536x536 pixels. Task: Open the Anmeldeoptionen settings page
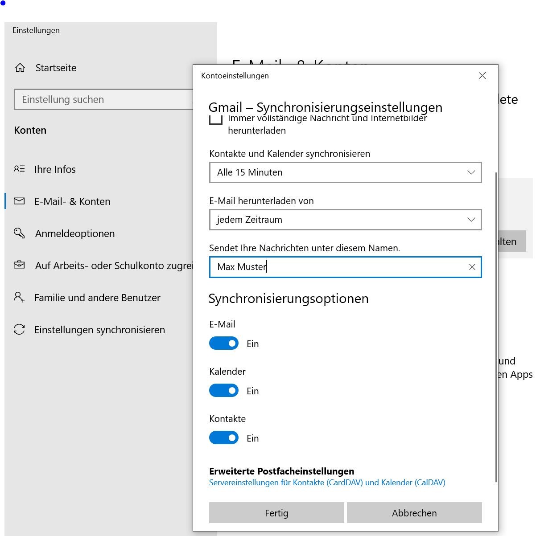point(75,233)
